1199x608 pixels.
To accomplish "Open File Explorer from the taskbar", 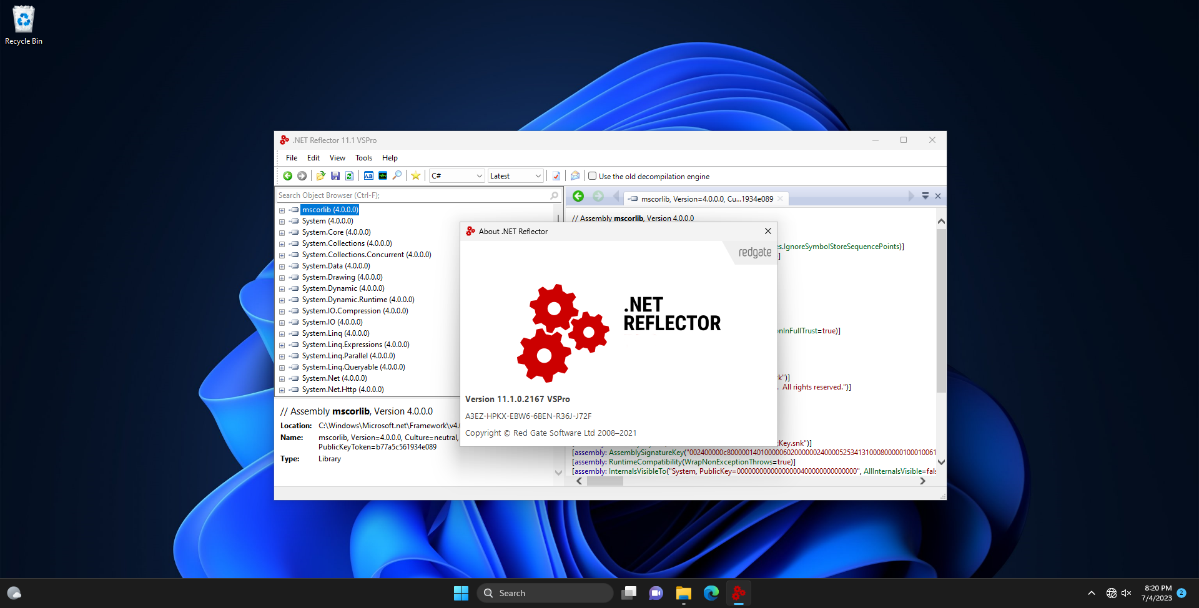I will coord(684,593).
